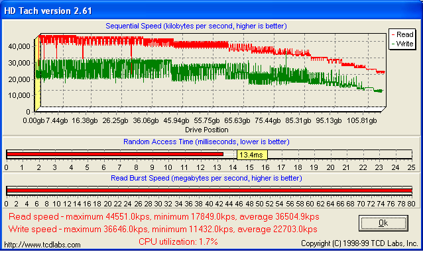Click the 30,000 y-axis label
This screenshot has height=254, width=423.
click(x=19, y=63)
